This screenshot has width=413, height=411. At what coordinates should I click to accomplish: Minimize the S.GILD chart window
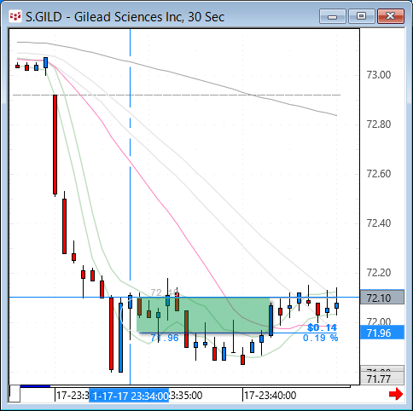point(333,16)
